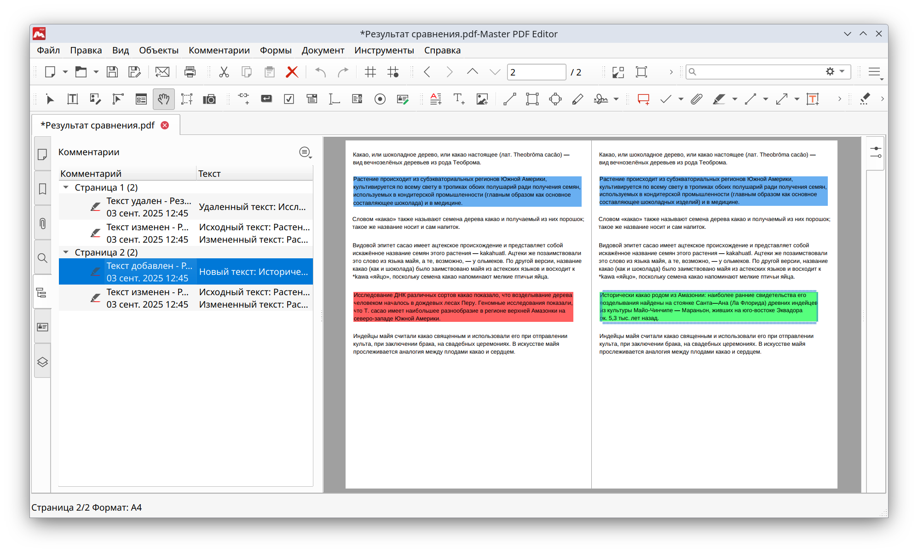The width and height of the screenshot is (918, 553).
Task: Click the Snapshot camera tool
Action: tap(209, 99)
